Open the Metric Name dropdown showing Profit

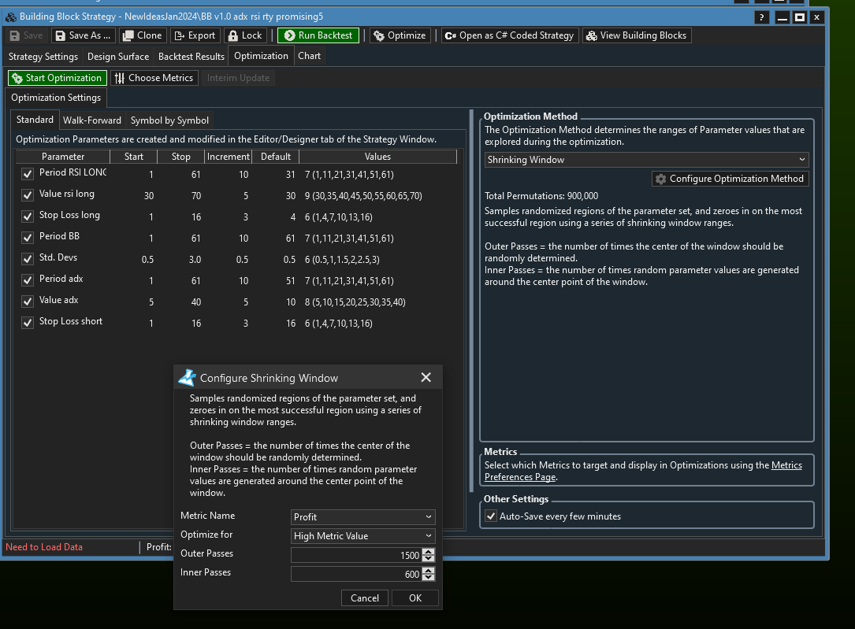click(x=362, y=517)
